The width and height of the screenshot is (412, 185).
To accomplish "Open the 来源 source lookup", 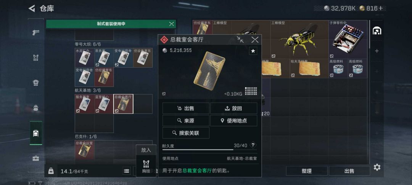I will click(186, 121).
